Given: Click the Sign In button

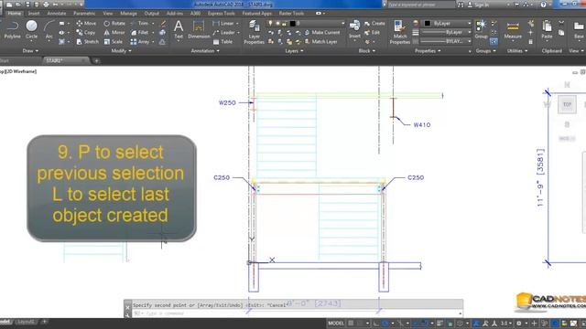Looking at the screenshot, I should [478, 5].
